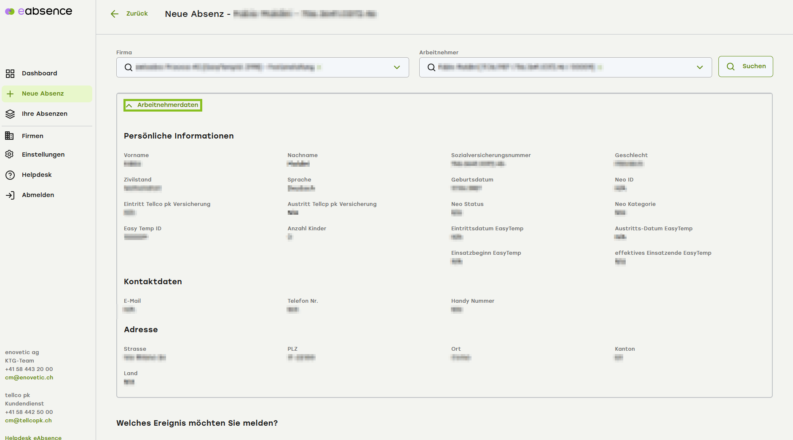Open the cm@tellcopk.ch email link
Image resolution: width=793 pixels, height=440 pixels.
28,421
